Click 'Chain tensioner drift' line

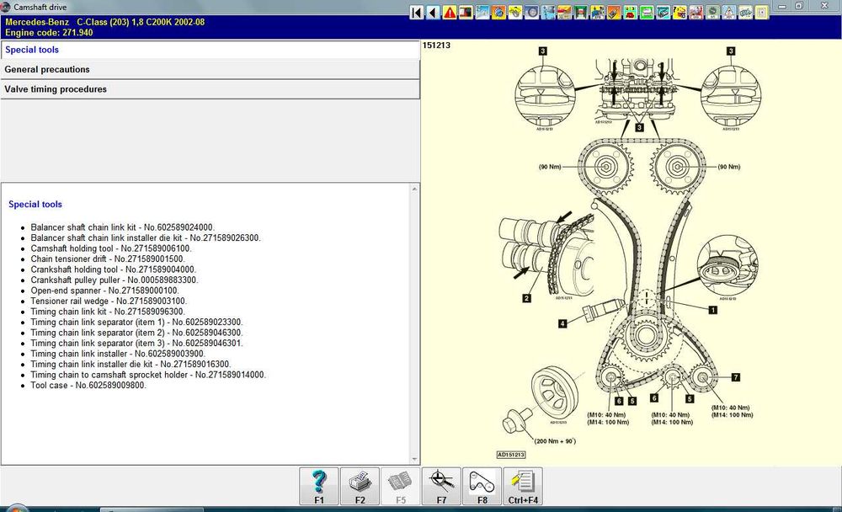pyautogui.click(x=108, y=259)
